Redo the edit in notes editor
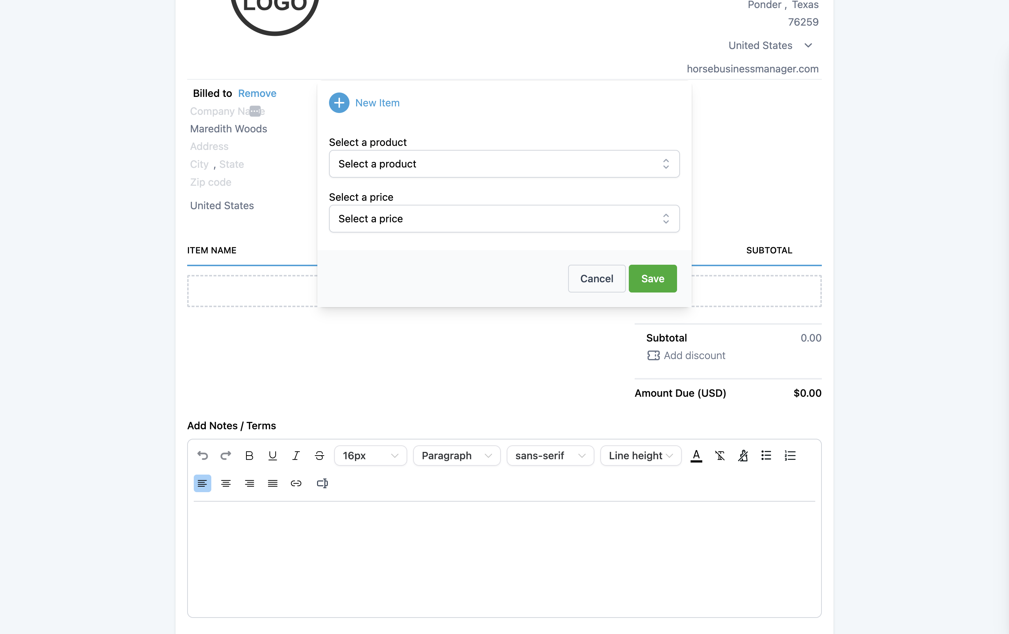Screen dimensions: 1009x634 click(226, 456)
